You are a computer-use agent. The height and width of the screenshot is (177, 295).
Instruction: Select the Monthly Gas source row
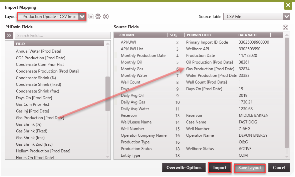point(199,69)
